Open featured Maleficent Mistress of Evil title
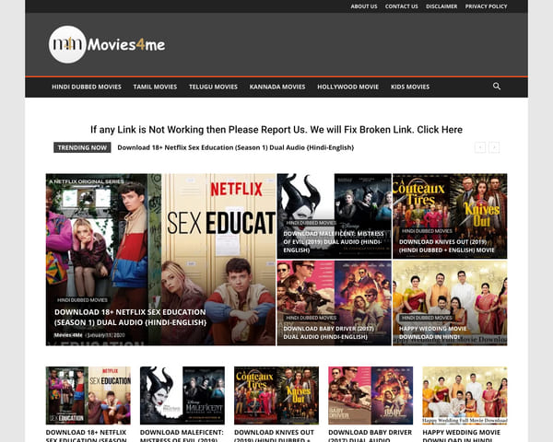The width and height of the screenshot is (553, 442). coord(334,242)
